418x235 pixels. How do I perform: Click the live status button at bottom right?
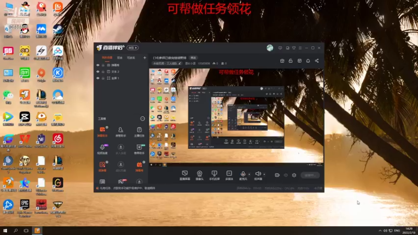[x=310, y=175]
